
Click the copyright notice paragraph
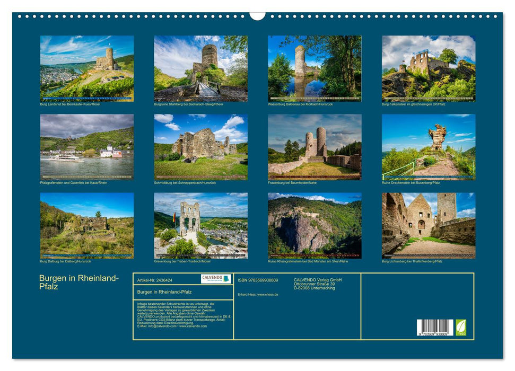tap(184, 315)
